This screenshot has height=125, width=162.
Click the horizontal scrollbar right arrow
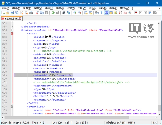click(x=156, y=118)
